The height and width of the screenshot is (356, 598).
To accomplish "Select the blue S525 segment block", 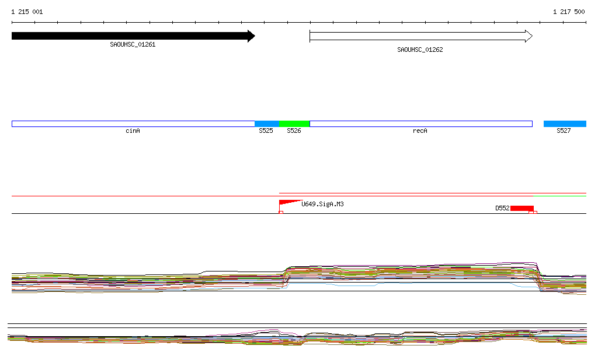I will pyautogui.click(x=266, y=124).
